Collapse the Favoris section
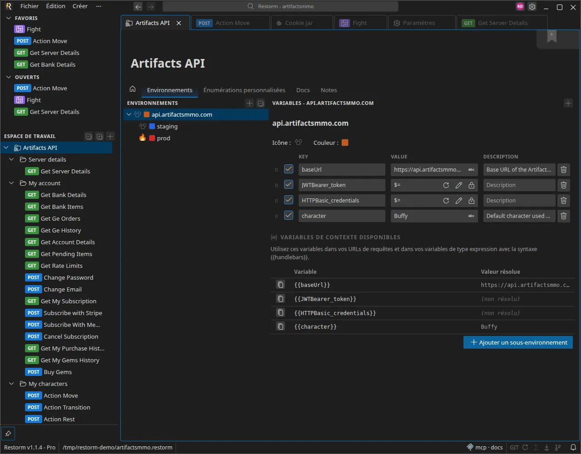 (8, 18)
